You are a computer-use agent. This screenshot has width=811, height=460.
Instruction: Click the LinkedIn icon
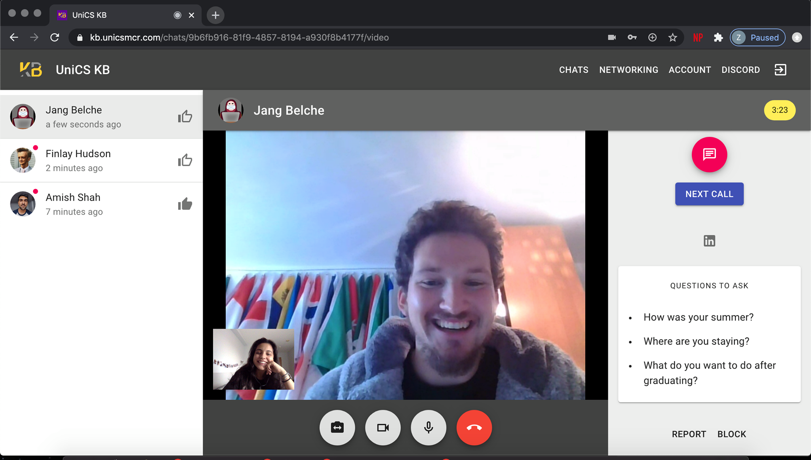pyautogui.click(x=709, y=241)
